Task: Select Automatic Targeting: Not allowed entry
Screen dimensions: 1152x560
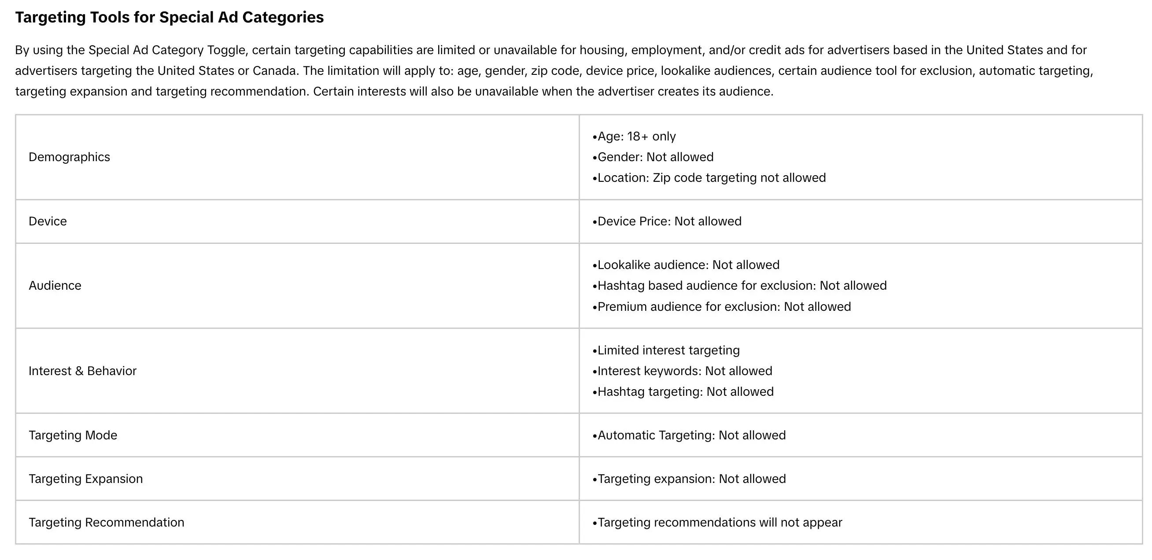Action: pos(689,435)
